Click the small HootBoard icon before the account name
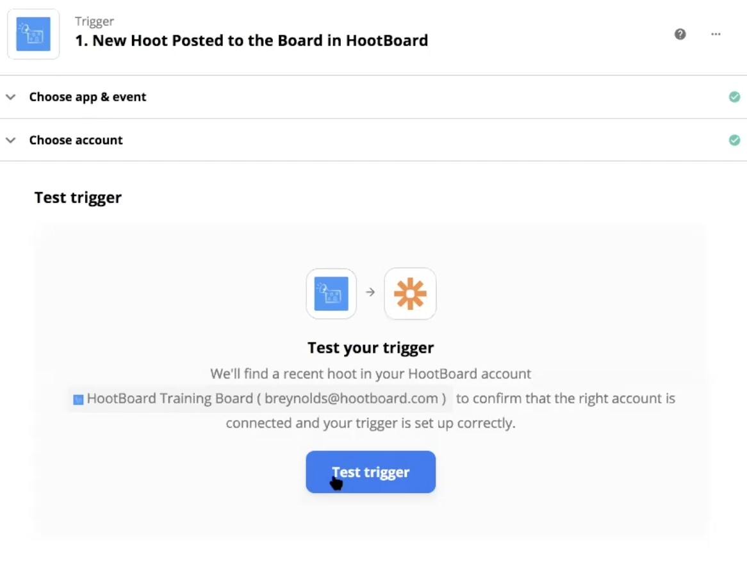This screenshot has height=566, width=747. click(x=78, y=400)
